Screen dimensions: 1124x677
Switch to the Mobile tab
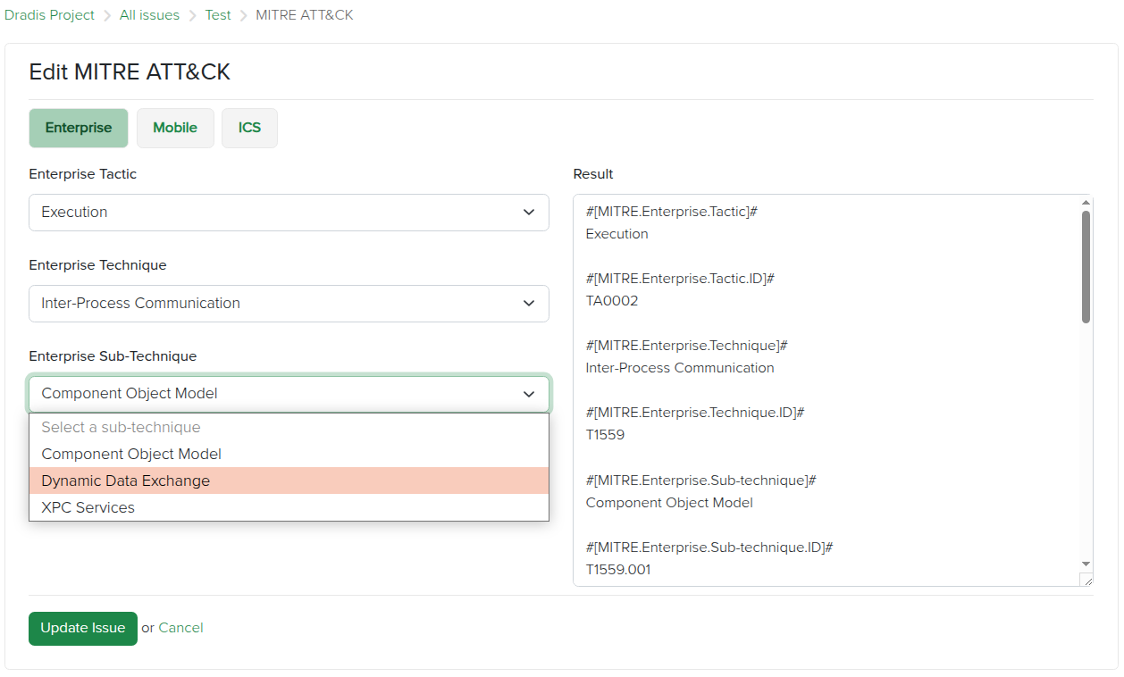175,128
